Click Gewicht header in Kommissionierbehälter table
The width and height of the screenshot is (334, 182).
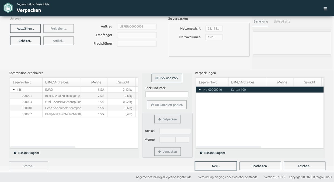[x=121, y=82]
